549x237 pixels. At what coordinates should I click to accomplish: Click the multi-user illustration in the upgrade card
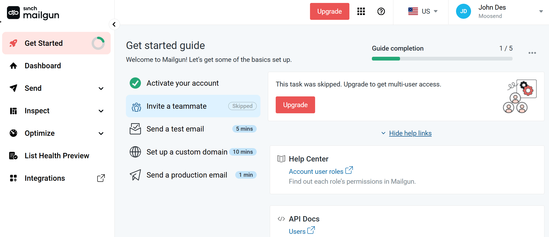(520, 96)
